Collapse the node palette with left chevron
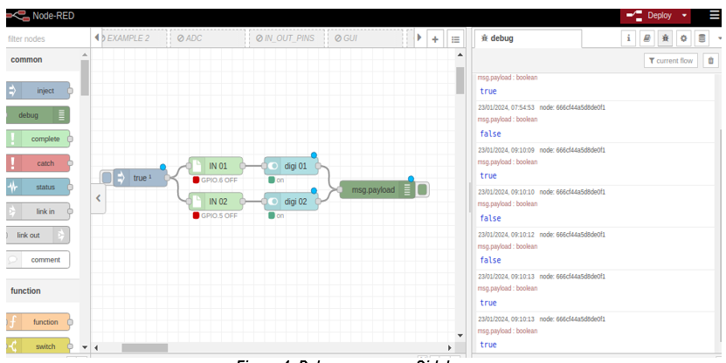The width and height of the screenshot is (726, 363). click(98, 199)
